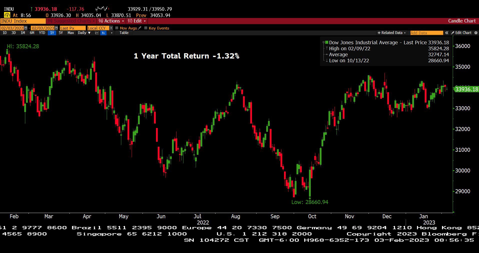Image resolution: width=479 pixels, height=253 pixels.
Task: Open the Edit dropdown menu
Action: pos(136,21)
